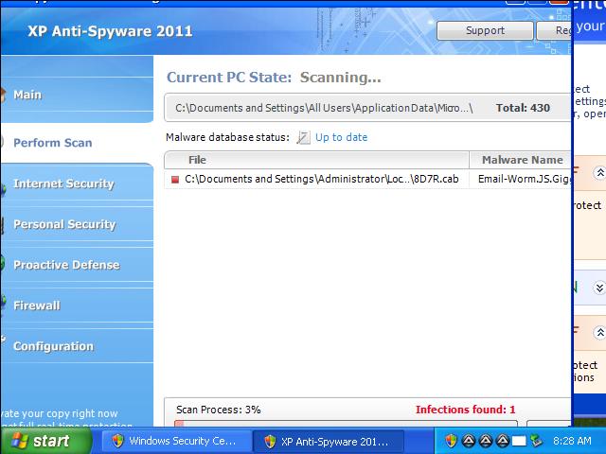Image resolution: width=606 pixels, height=454 pixels.
Task: Open the Windows Security Center taskbar item
Action: coord(174,441)
